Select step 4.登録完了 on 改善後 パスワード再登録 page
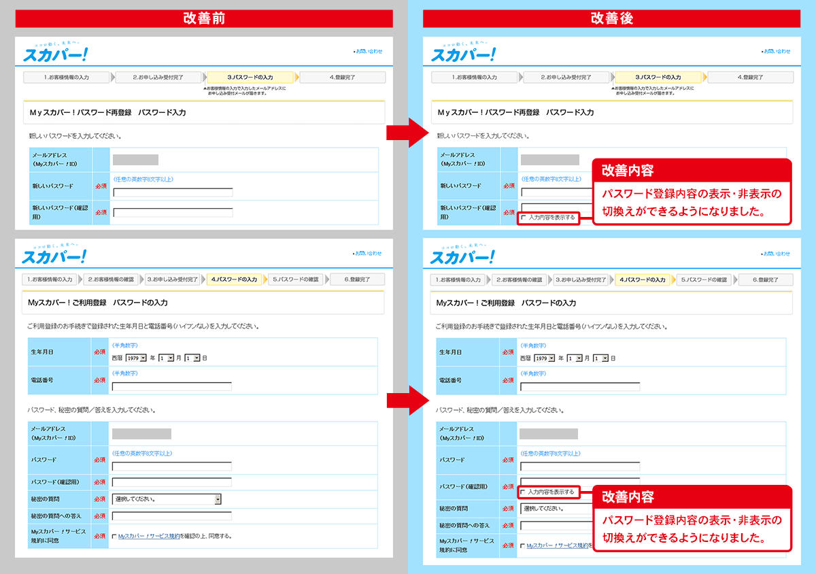Viewport: 816px width, 574px height. [x=750, y=78]
